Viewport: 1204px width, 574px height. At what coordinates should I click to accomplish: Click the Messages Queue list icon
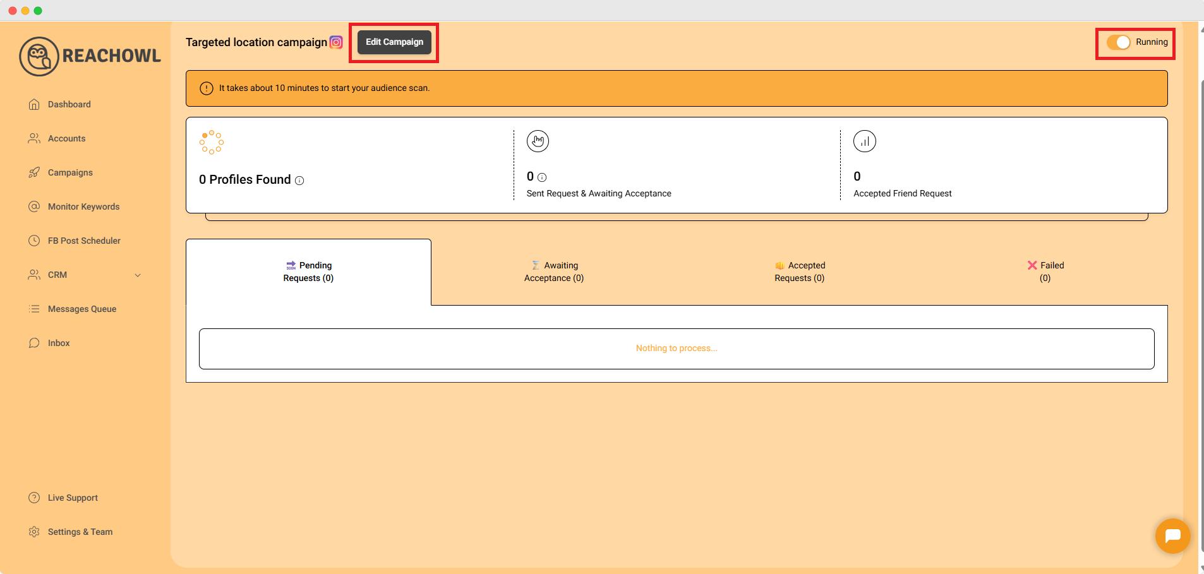tap(34, 309)
